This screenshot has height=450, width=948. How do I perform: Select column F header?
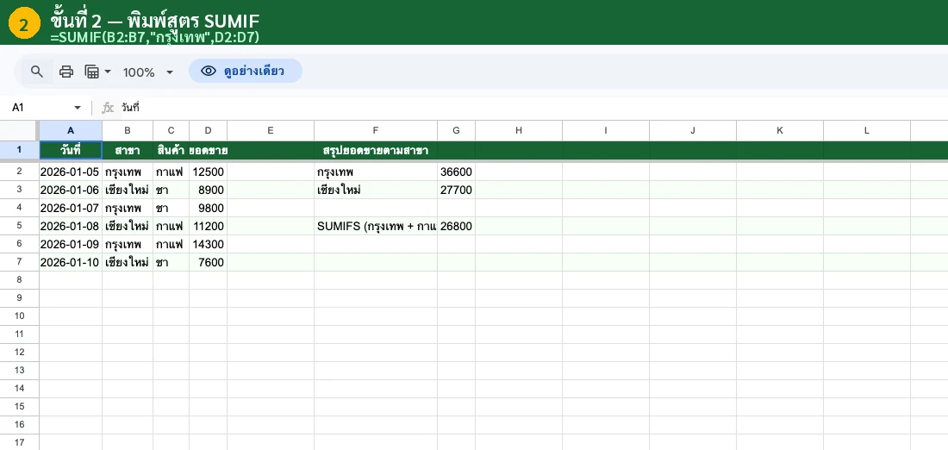[x=375, y=130]
